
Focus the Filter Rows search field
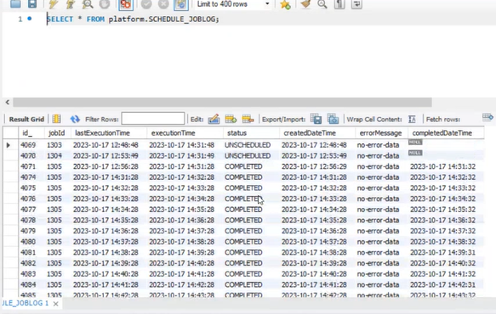coord(153,119)
